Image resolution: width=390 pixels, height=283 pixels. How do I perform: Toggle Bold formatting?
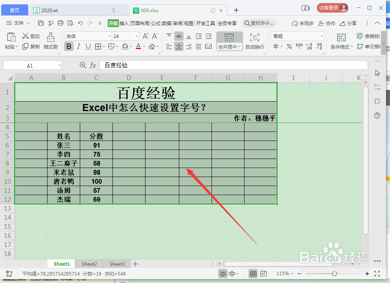coord(69,46)
